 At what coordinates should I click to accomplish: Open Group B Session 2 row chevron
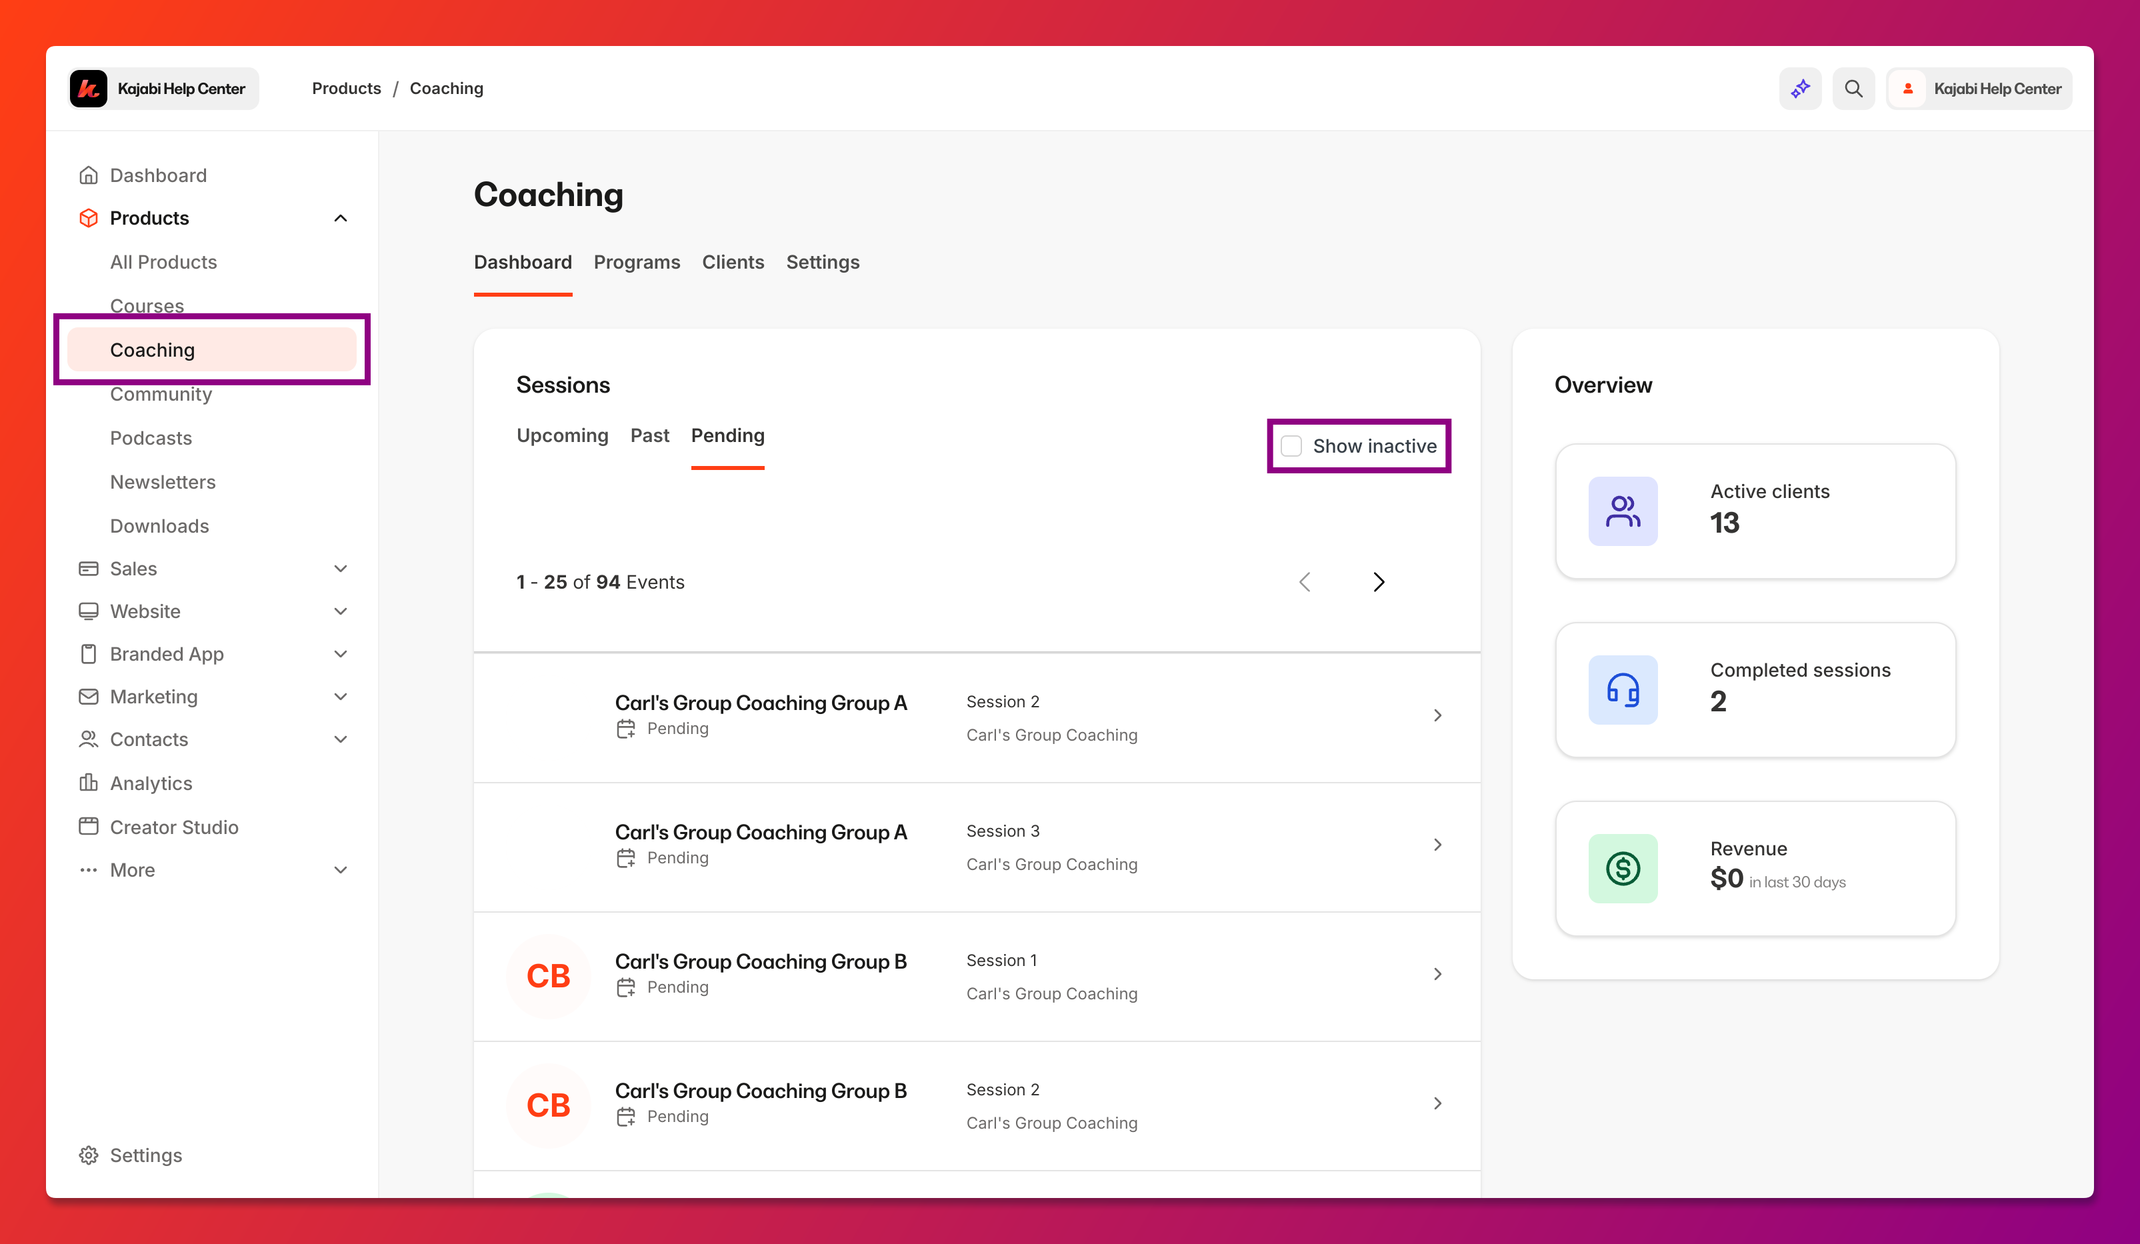click(x=1437, y=1102)
